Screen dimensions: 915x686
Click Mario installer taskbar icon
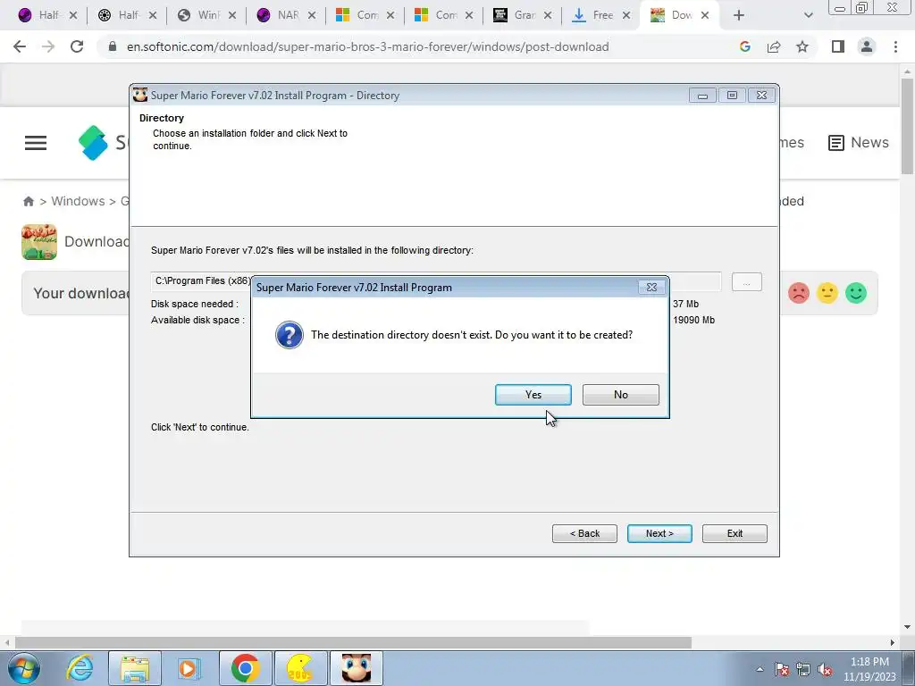click(356, 668)
